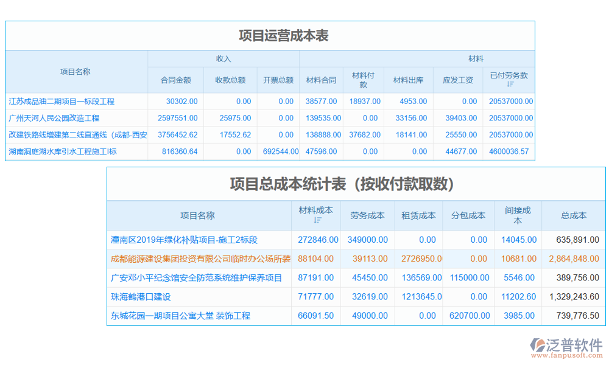
Task: Click the 劳务成本 column header
Action: coord(367,215)
